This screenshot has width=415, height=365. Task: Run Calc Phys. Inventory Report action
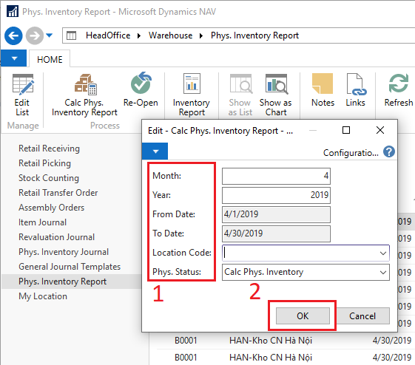click(x=84, y=95)
